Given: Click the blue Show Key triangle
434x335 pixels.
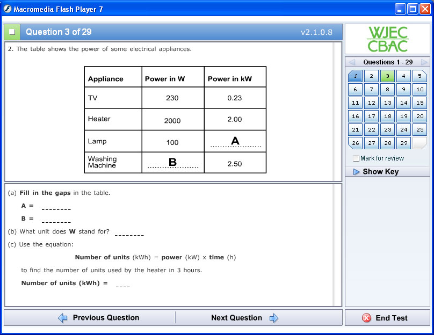Looking at the screenshot, I should tap(356, 172).
